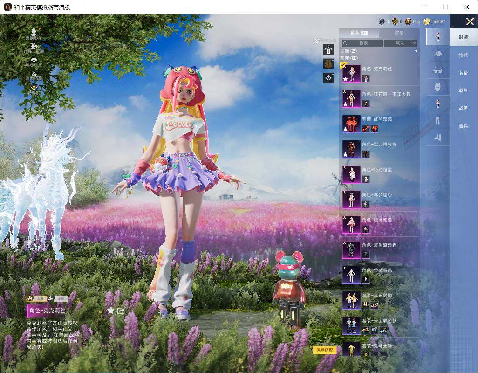
Task: Click the orange emblem icon below hanger
Action: 328,64
